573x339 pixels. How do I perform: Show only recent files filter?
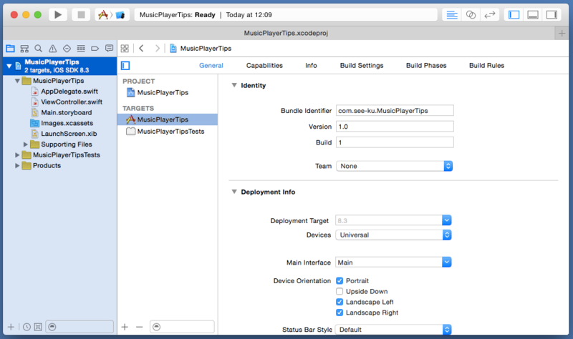(x=27, y=327)
